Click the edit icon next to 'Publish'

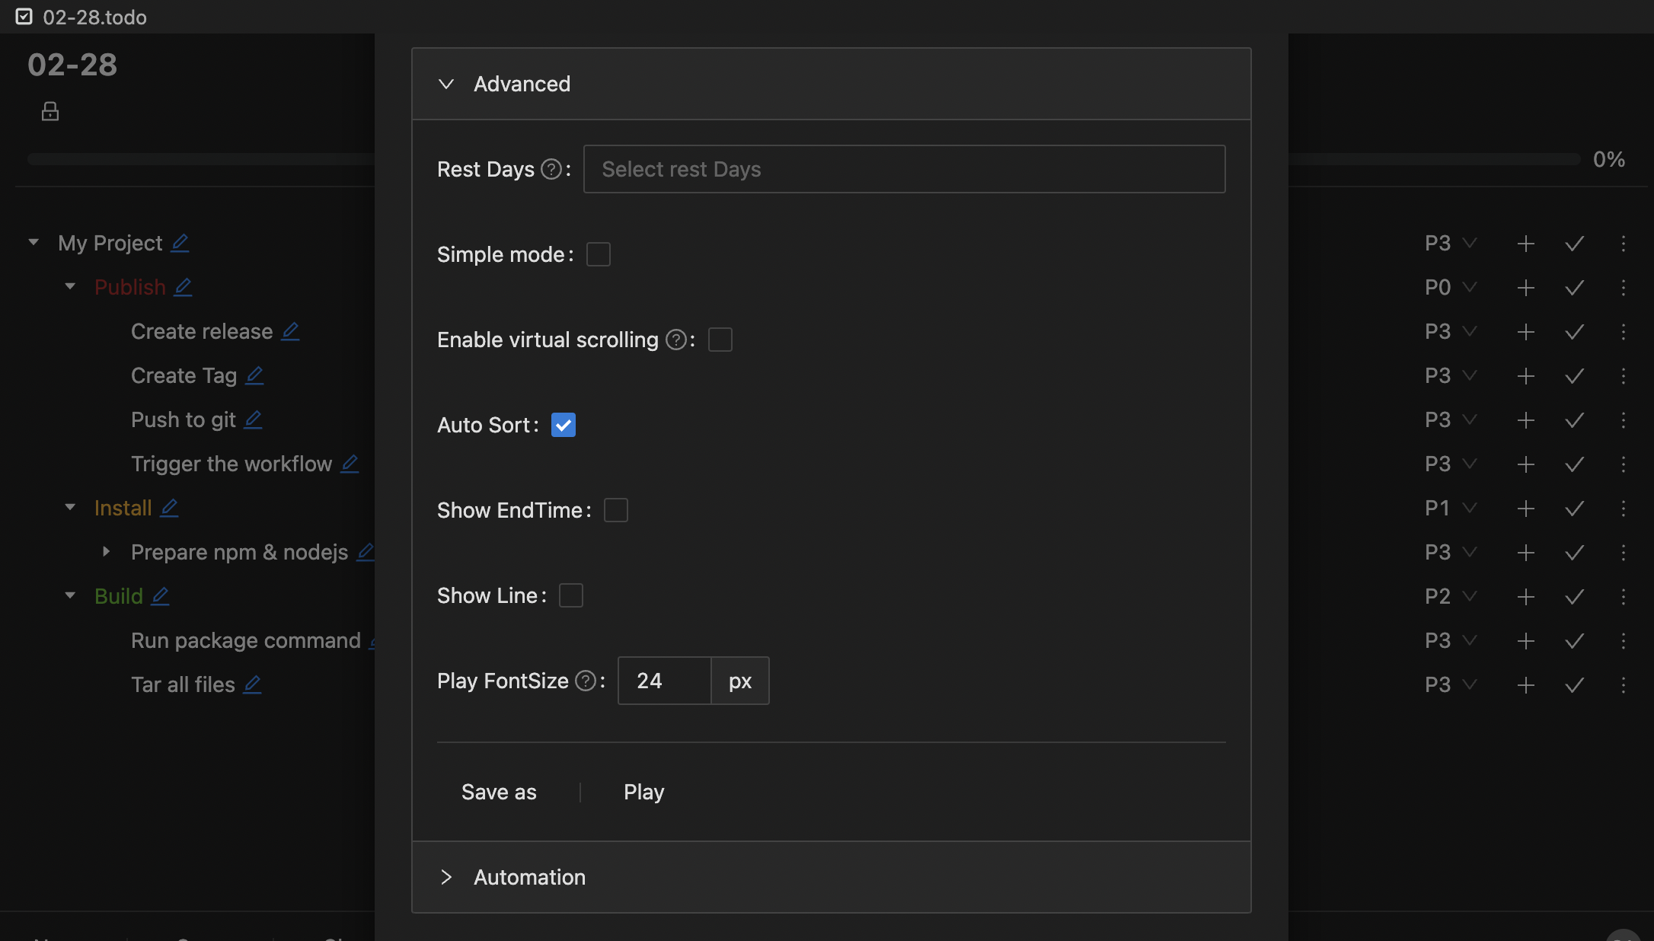184,287
